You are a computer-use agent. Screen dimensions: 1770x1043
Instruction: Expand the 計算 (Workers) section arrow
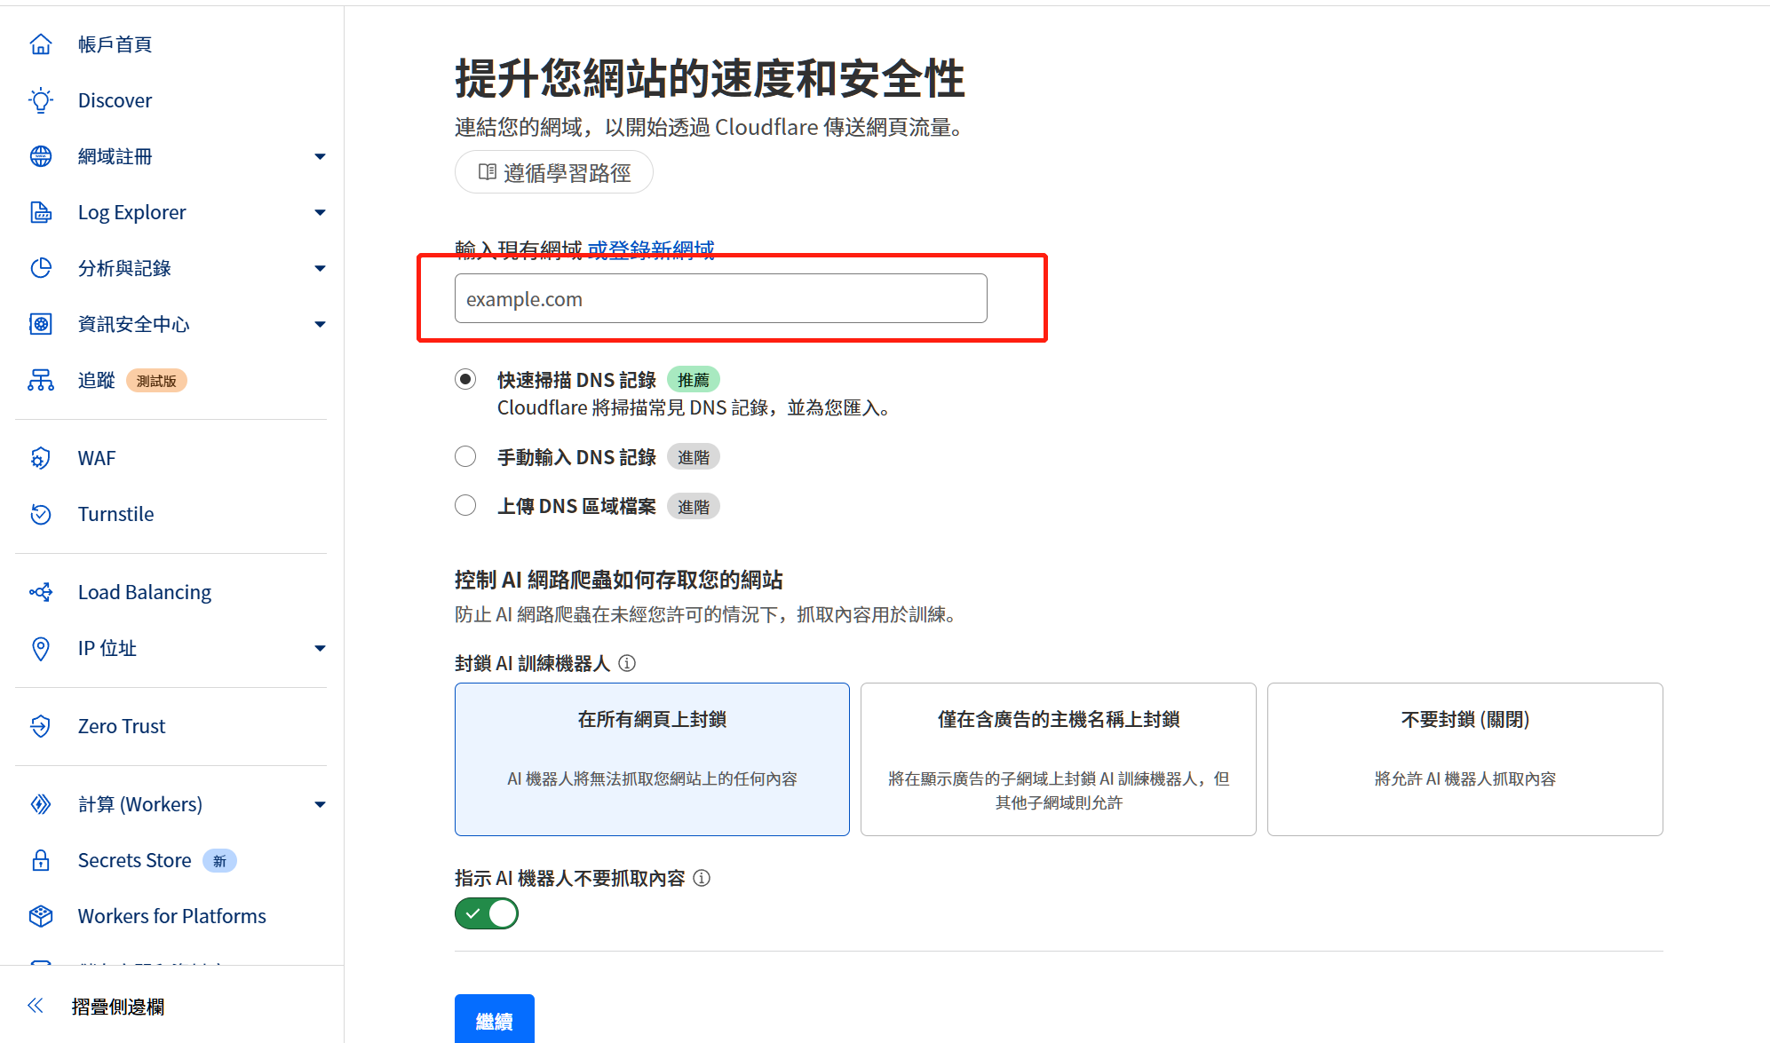320,805
